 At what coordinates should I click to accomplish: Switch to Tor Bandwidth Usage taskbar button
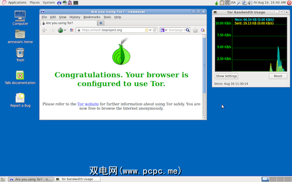pos(77,179)
